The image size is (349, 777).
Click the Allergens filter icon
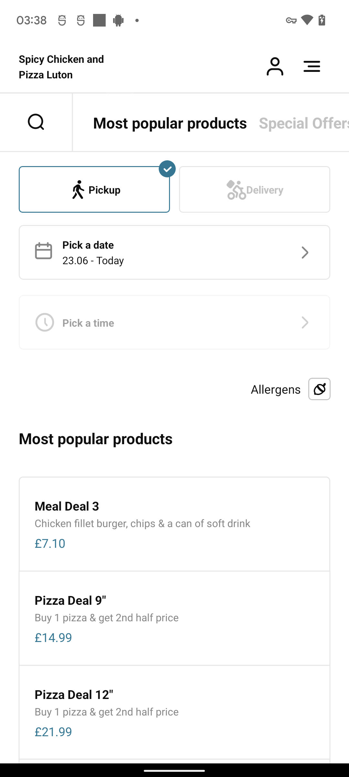coord(319,389)
